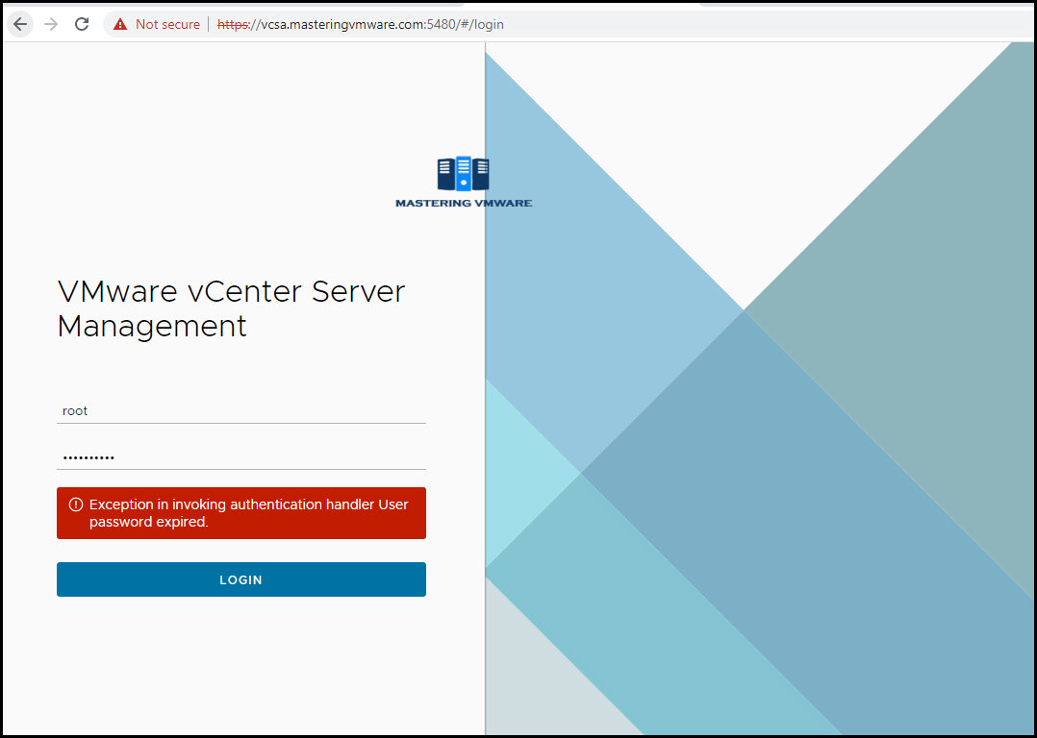Click the LOGIN button

click(x=241, y=579)
